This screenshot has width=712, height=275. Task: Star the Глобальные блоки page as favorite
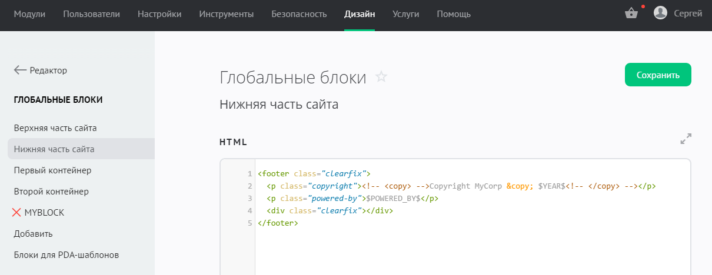tap(381, 77)
